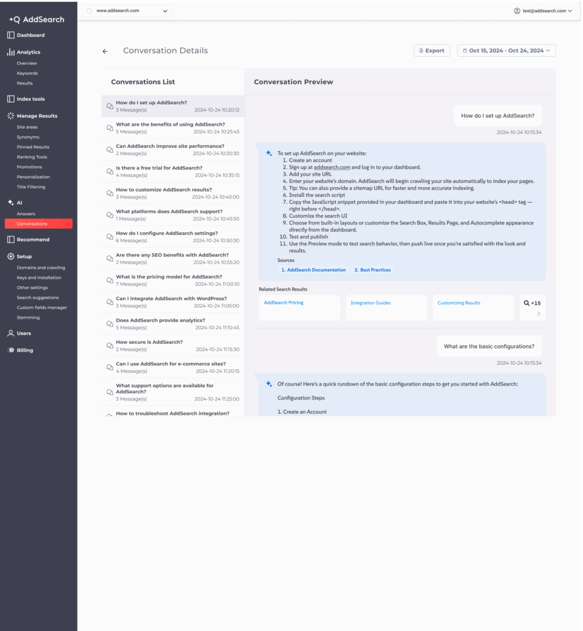This screenshot has height=631, width=583.
Task: Click the Users person icon
Action: coord(10,333)
